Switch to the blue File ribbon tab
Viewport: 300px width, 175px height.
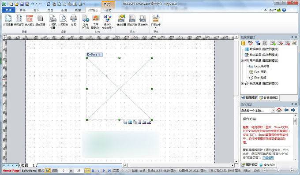pos(8,10)
